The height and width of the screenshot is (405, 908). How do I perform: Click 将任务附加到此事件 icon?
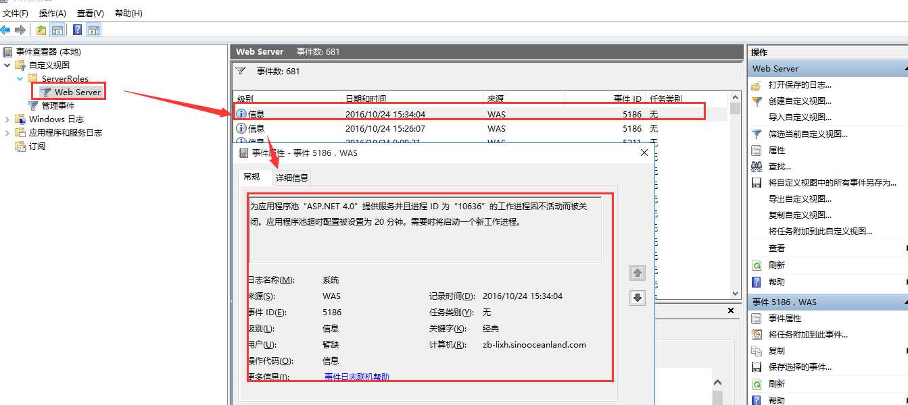coord(757,335)
